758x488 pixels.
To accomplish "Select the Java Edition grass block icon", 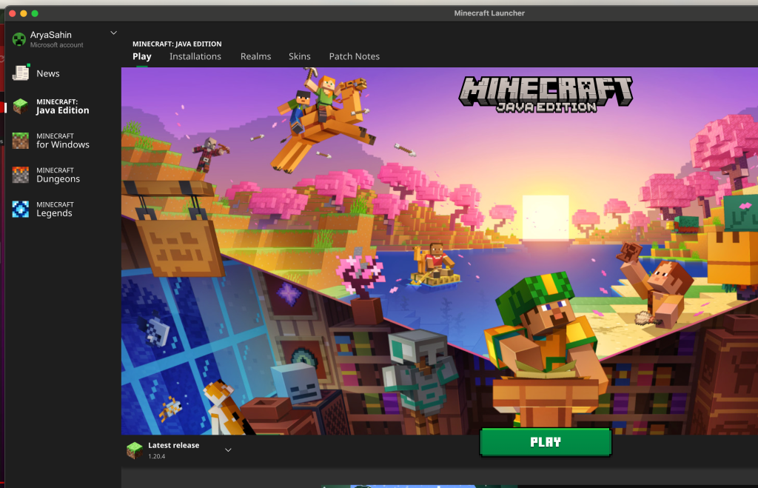I will [20, 106].
